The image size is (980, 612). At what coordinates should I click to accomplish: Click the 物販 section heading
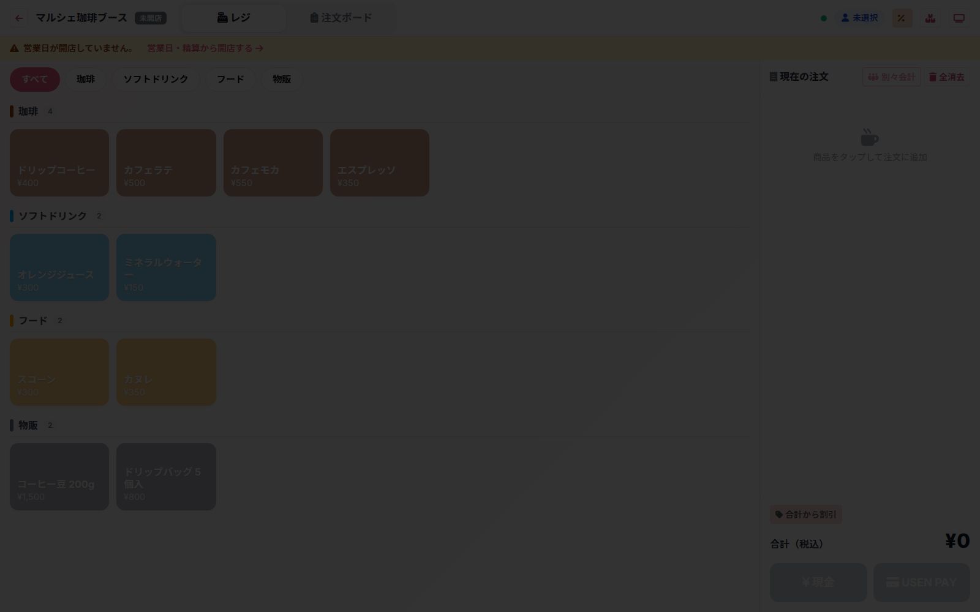28,425
